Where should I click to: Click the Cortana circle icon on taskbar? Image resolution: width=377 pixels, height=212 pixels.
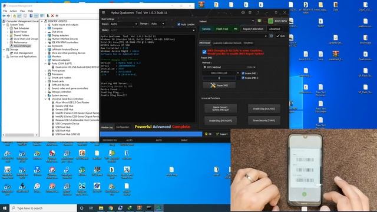tap(81, 208)
